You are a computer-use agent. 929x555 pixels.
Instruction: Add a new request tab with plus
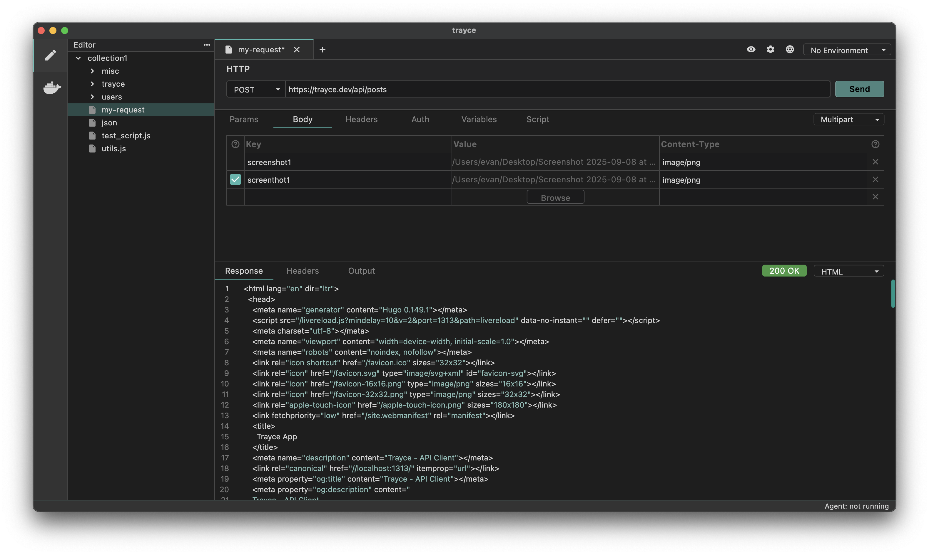pos(322,50)
